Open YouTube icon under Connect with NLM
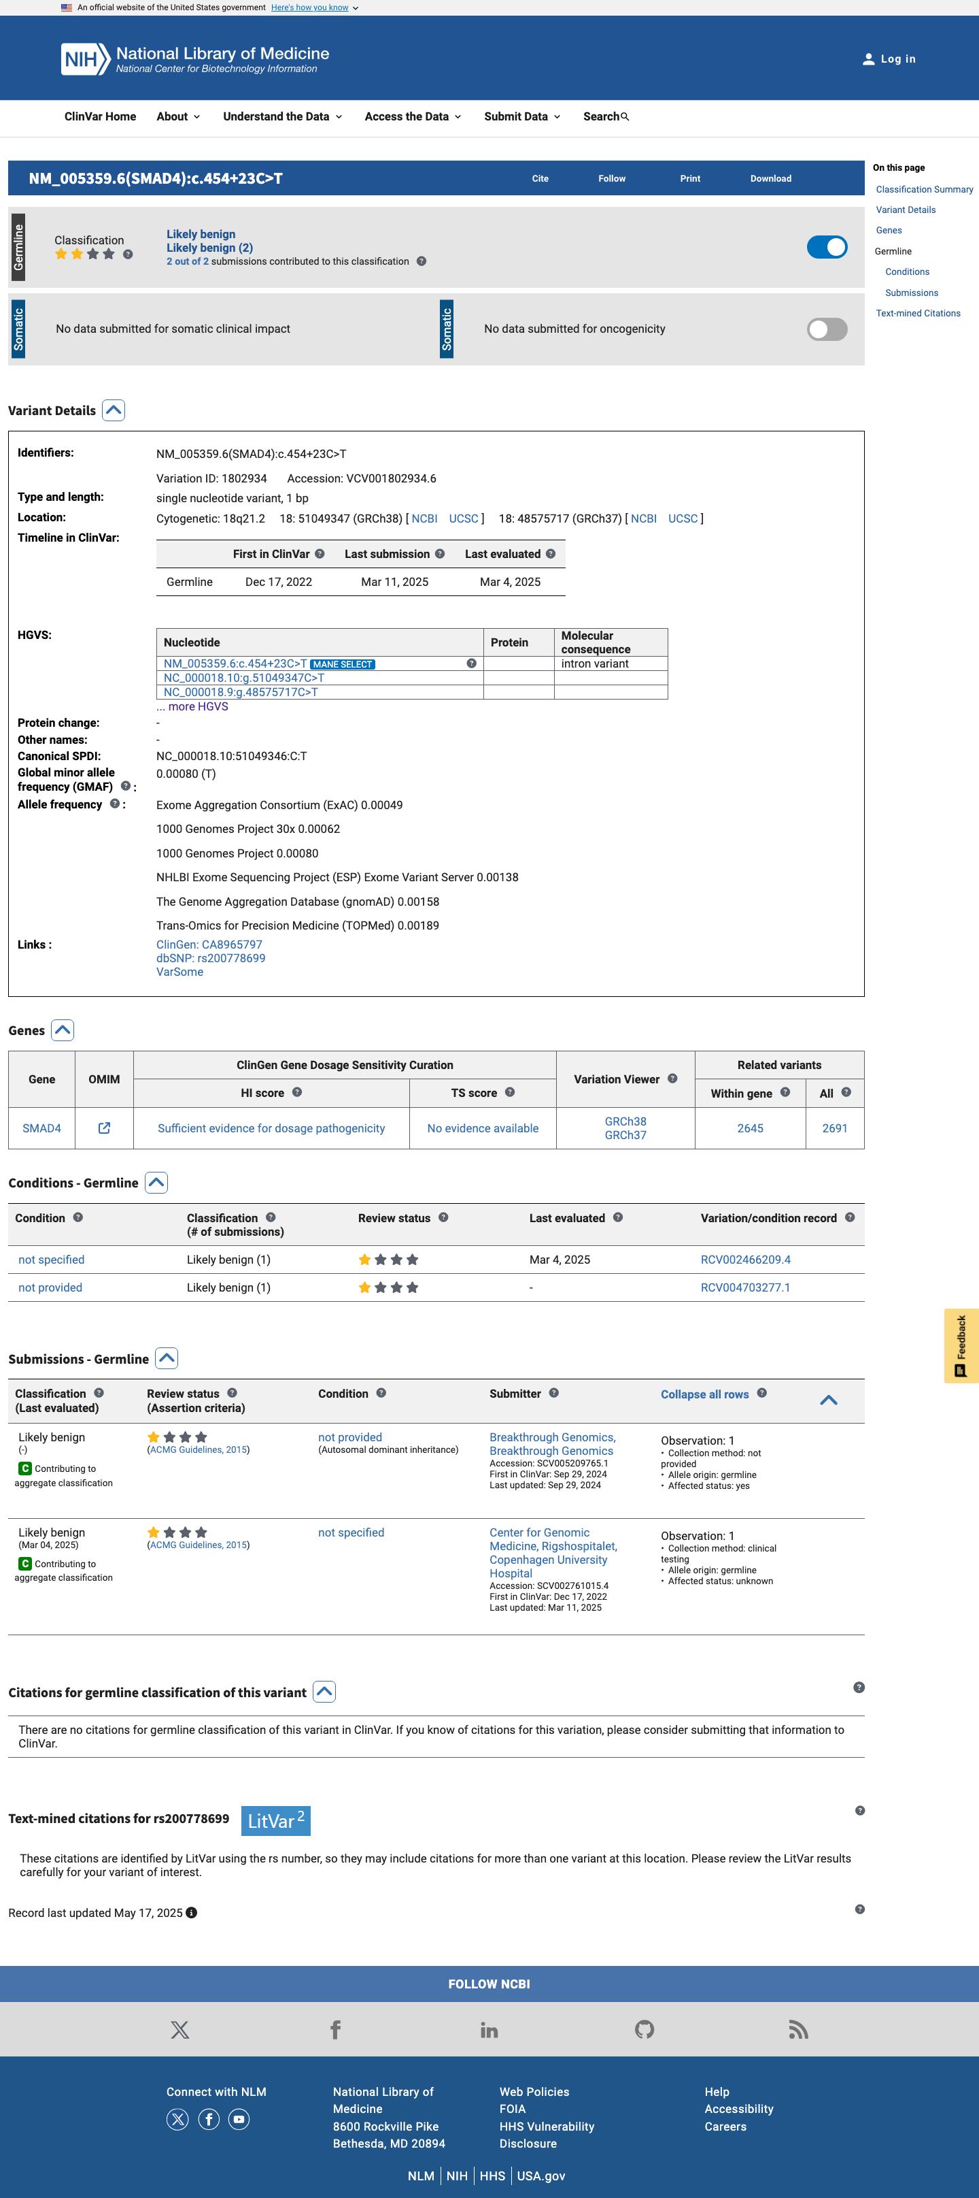 [x=239, y=2120]
